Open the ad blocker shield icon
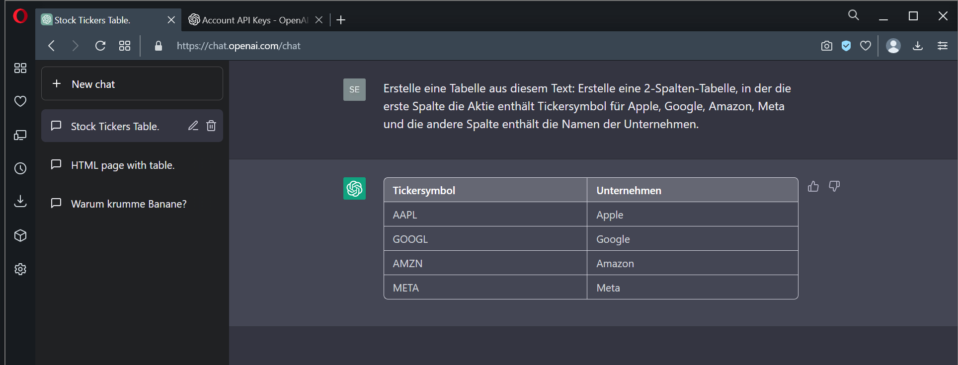This screenshot has height=365, width=958. click(846, 46)
